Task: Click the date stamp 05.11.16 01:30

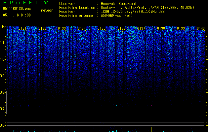Action: (x=17, y=15)
